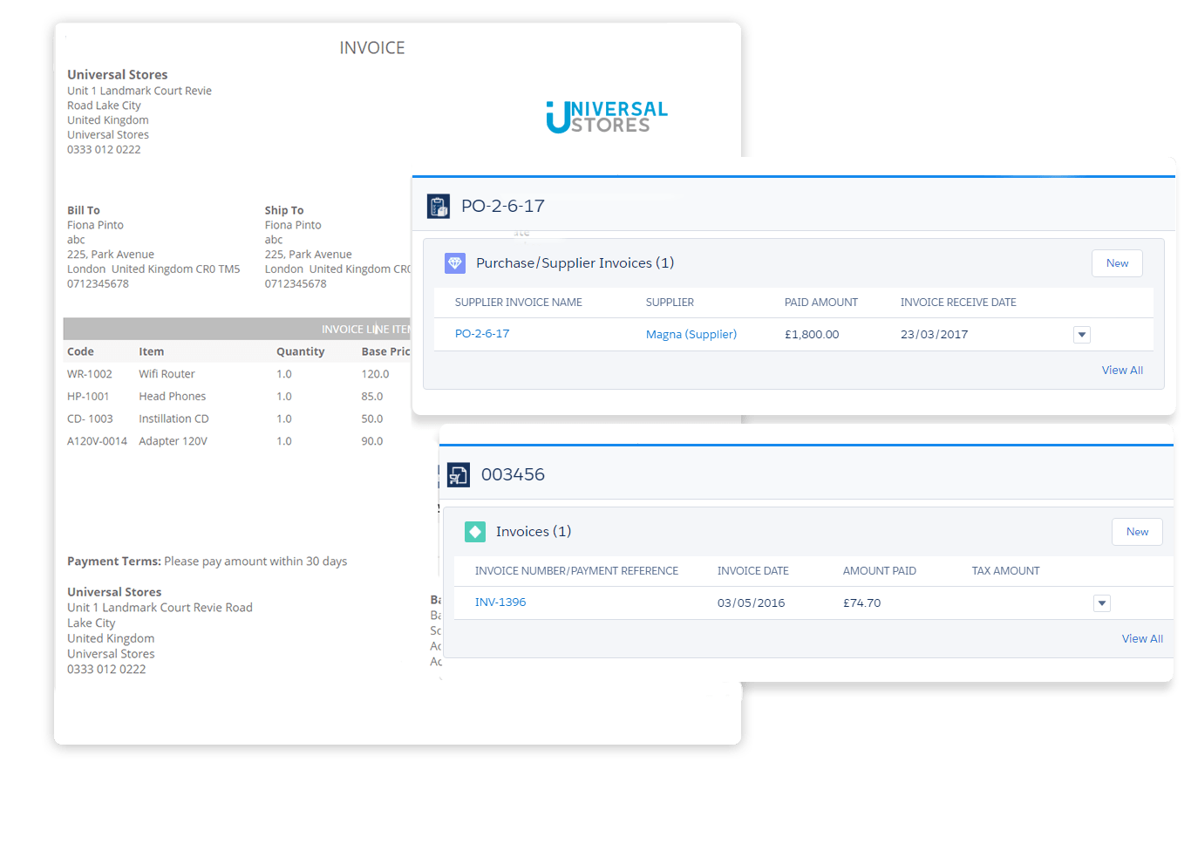Viewport: 1191px width, 844px height.
Task: Select the SUPPLIER column header
Action: 670,303
